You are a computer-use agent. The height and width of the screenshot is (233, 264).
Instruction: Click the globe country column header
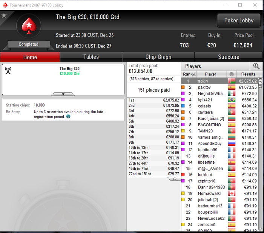click(232, 74)
